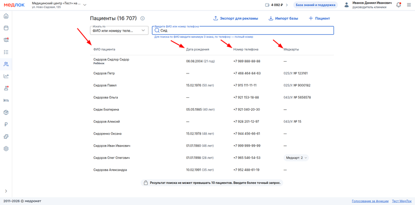Open patient Сидорова Александра
Image resolution: width=415 pixels, height=205 pixels.
[x=110, y=170]
